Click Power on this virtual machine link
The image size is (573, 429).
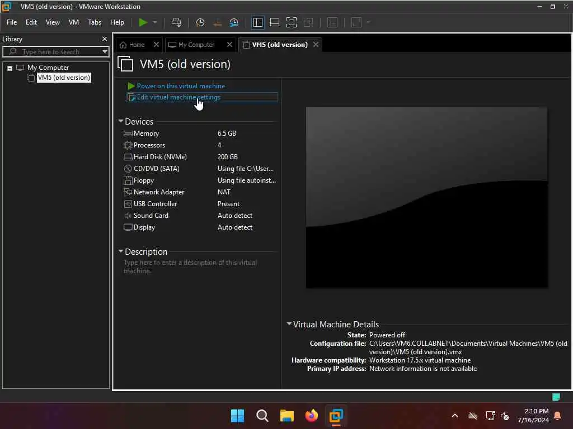pos(181,86)
